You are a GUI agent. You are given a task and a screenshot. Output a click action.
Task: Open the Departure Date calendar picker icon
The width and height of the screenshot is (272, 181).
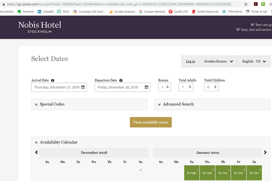[146, 87]
